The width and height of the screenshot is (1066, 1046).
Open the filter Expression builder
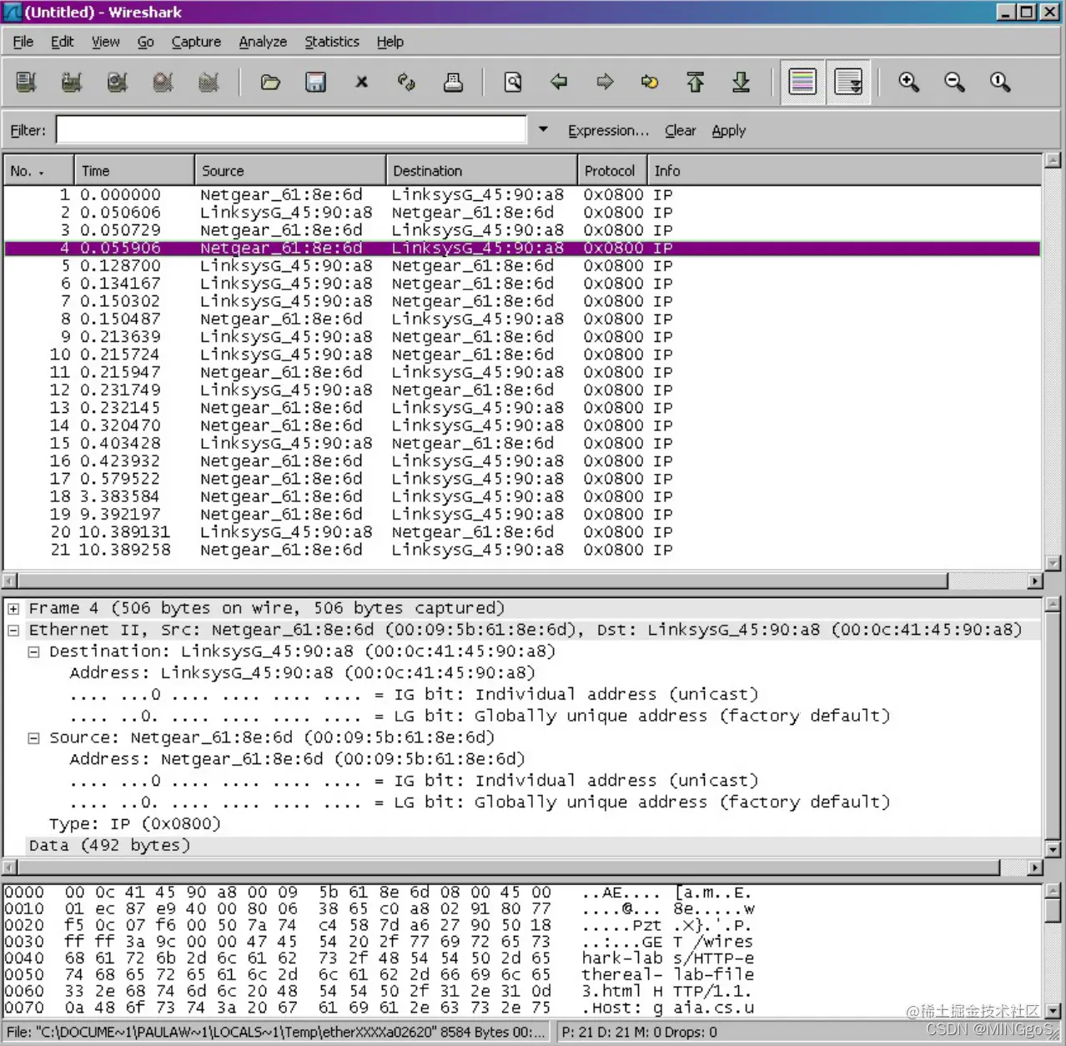[608, 130]
